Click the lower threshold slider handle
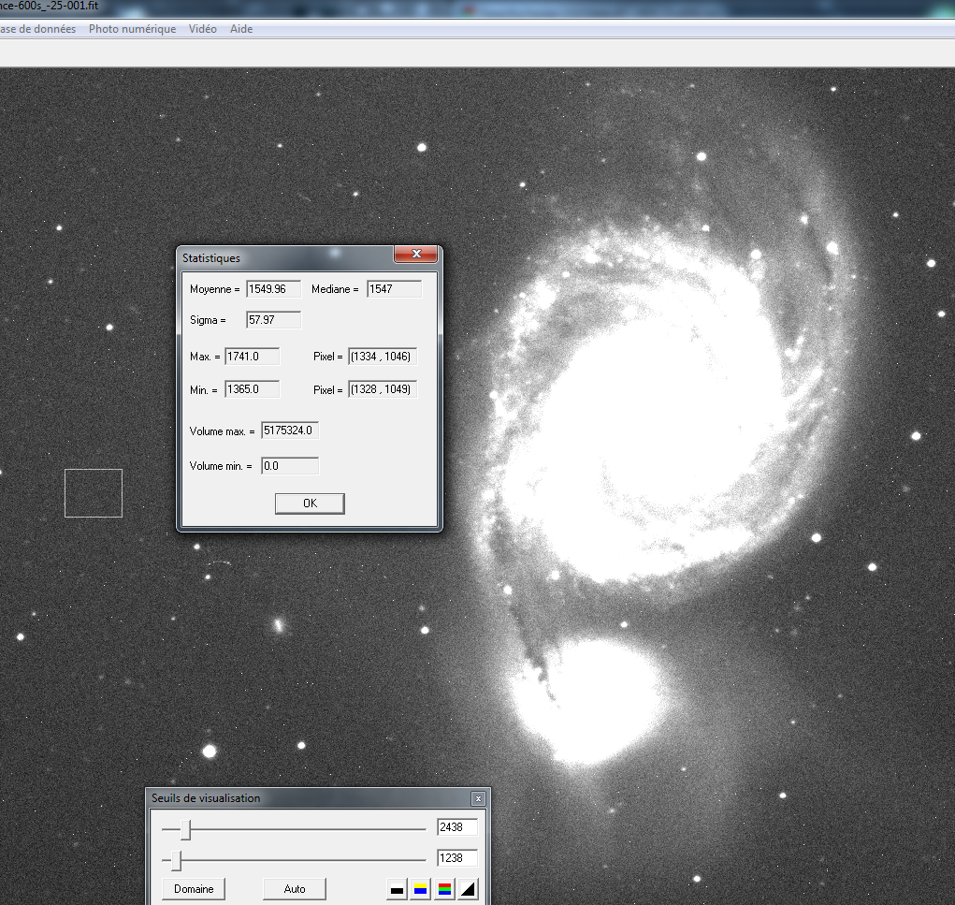The height and width of the screenshot is (905, 955). click(x=179, y=858)
